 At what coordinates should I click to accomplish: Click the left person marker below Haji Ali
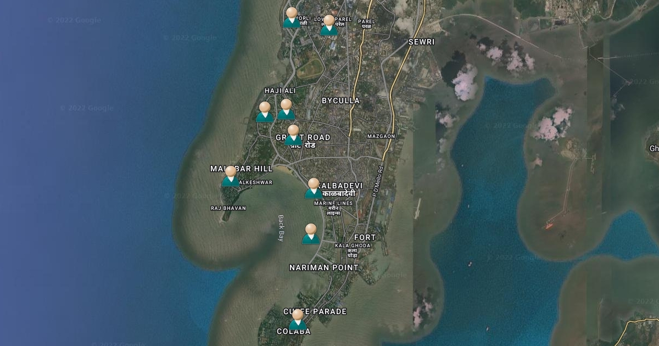click(265, 112)
